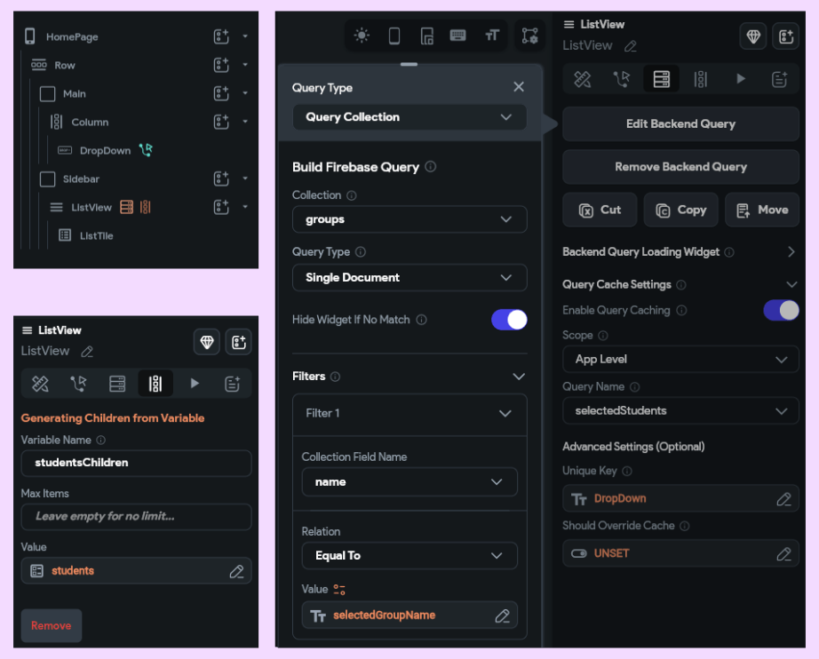Click the Max Items input field

click(x=136, y=516)
